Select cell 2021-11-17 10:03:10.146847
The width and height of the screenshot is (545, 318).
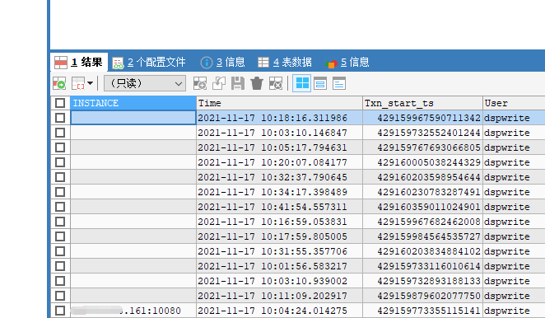(279, 133)
